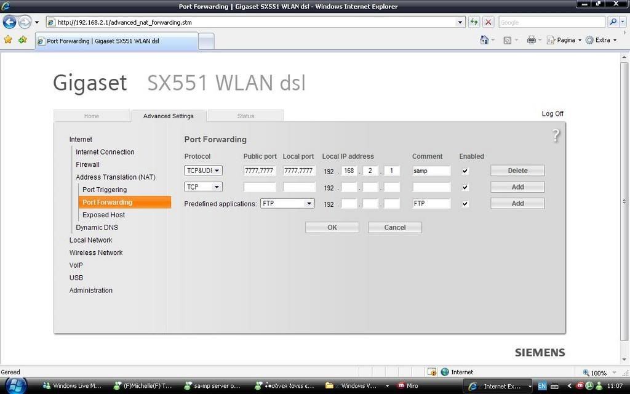The image size is (630, 394).
Task: Click the browser Forward arrow button
Action: pyautogui.click(x=25, y=22)
